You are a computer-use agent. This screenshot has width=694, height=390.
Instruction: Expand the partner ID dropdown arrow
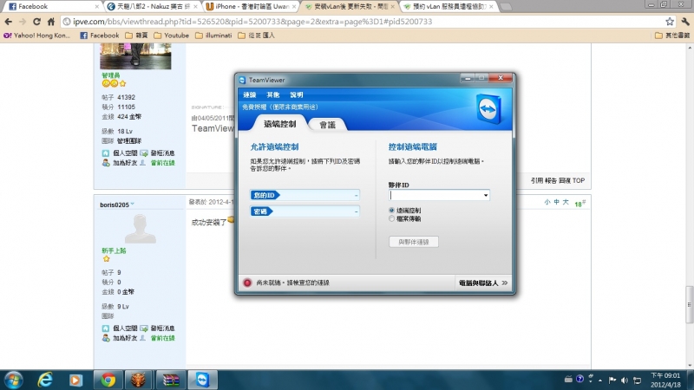click(x=486, y=195)
